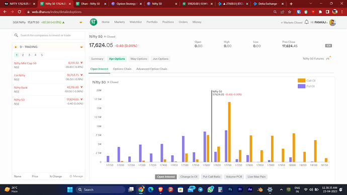Viewport: 347px width, 195px height.
Task: Expand SGX Nifty index dropdown
Action: 81,22
